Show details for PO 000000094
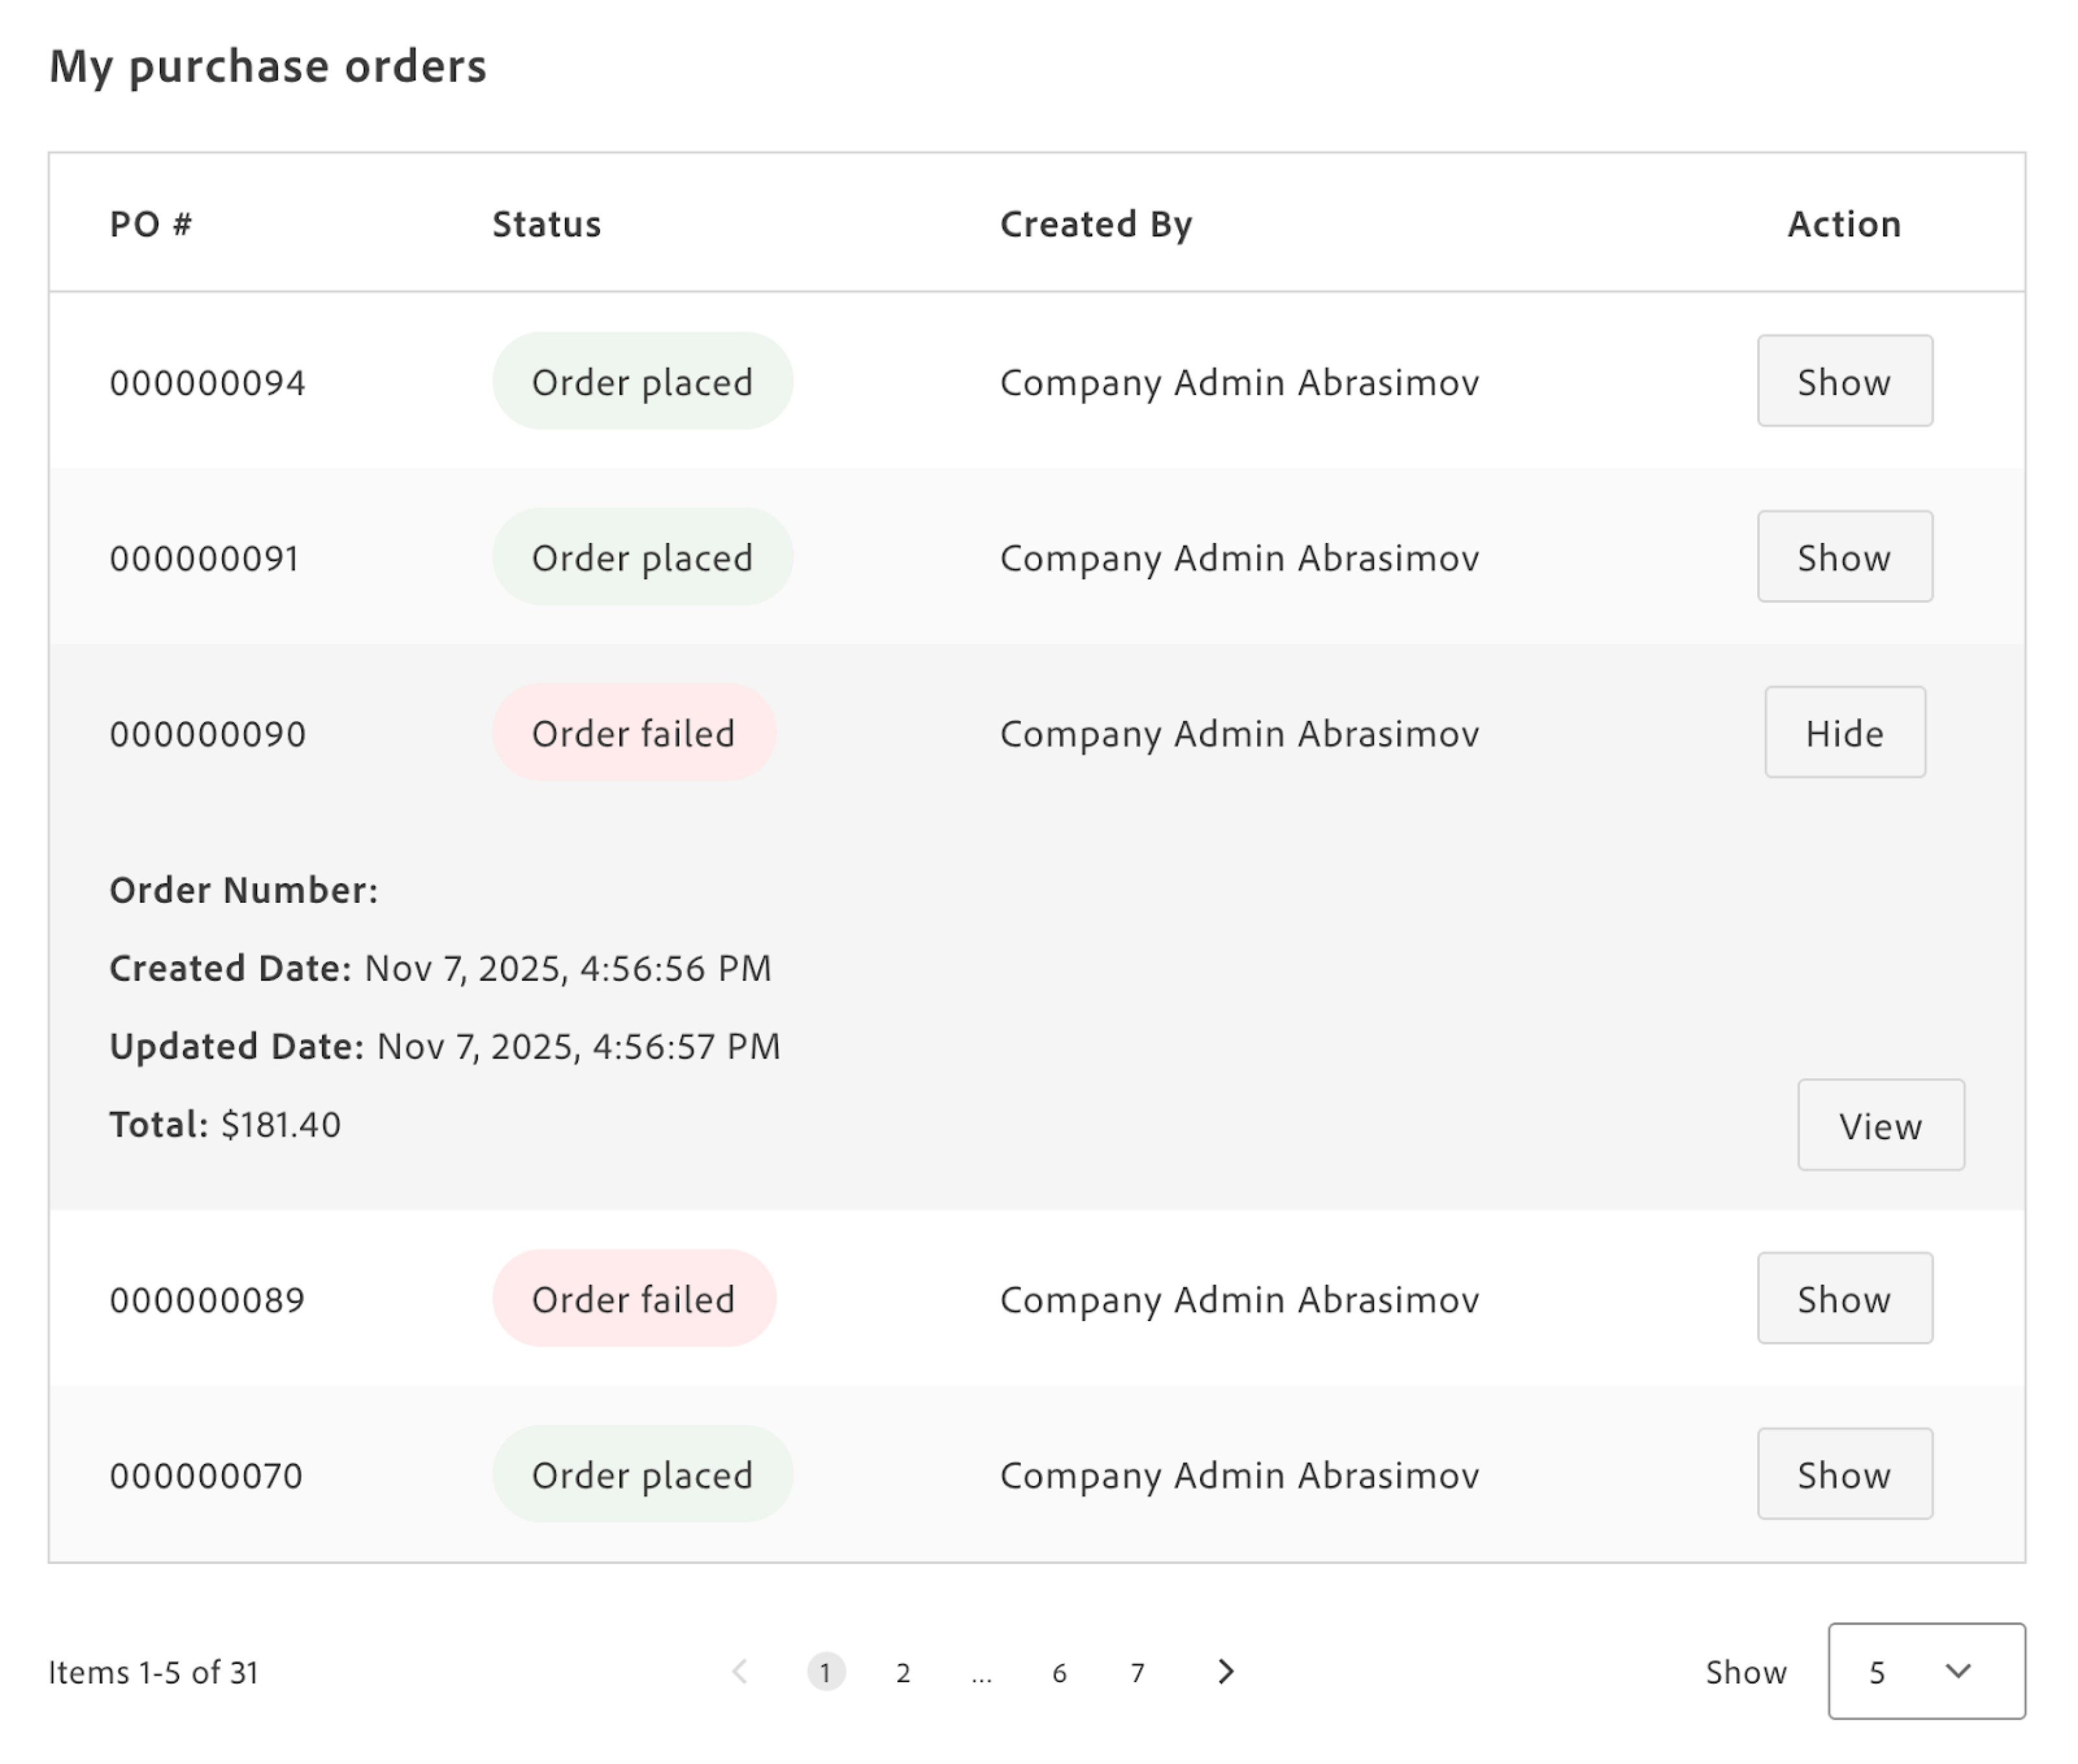Image resolution: width=2078 pixels, height=1764 pixels. pos(1844,381)
